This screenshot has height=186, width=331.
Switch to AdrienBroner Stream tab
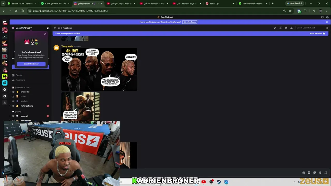(x=252, y=4)
